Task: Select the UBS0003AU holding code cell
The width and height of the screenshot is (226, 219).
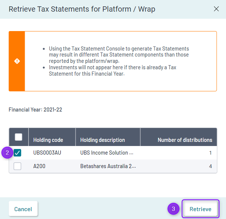Action: pos(47,153)
